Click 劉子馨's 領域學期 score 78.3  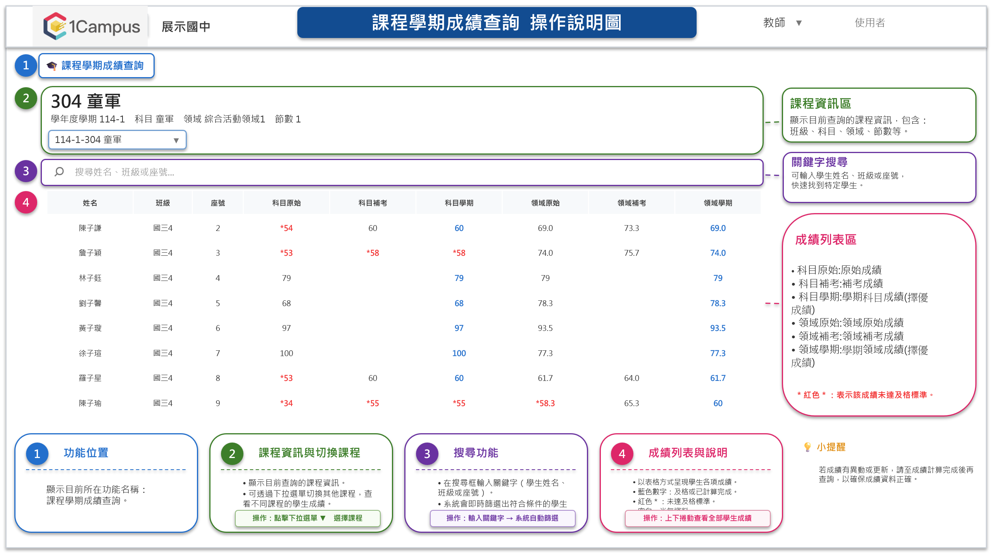click(x=718, y=303)
